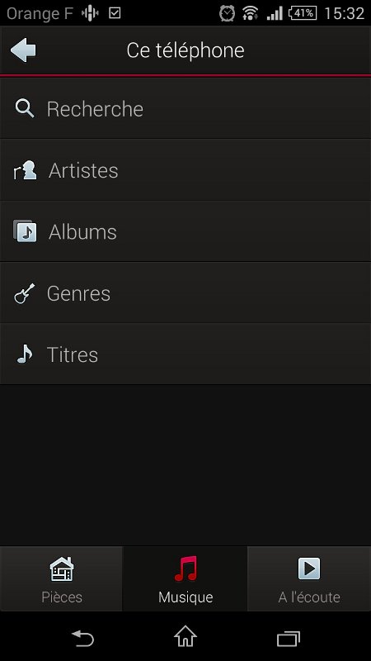Tap the back arrow icon in header

[23, 50]
